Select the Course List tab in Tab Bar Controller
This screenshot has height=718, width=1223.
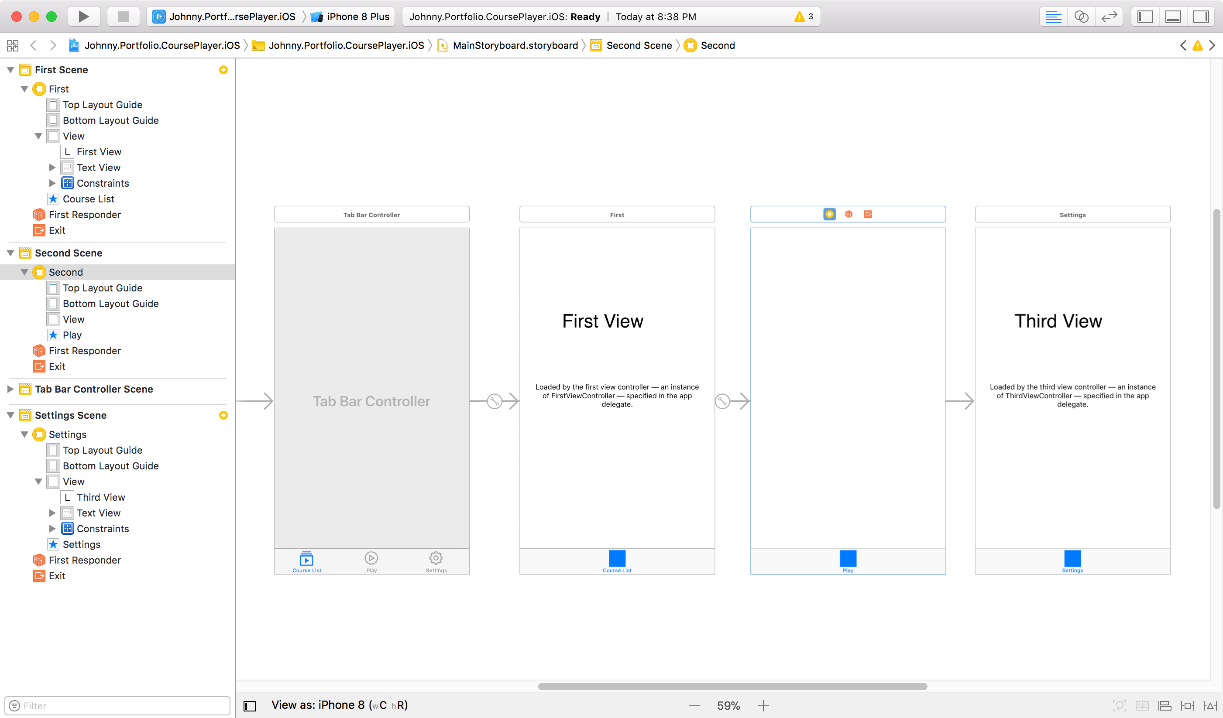(307, 562)
